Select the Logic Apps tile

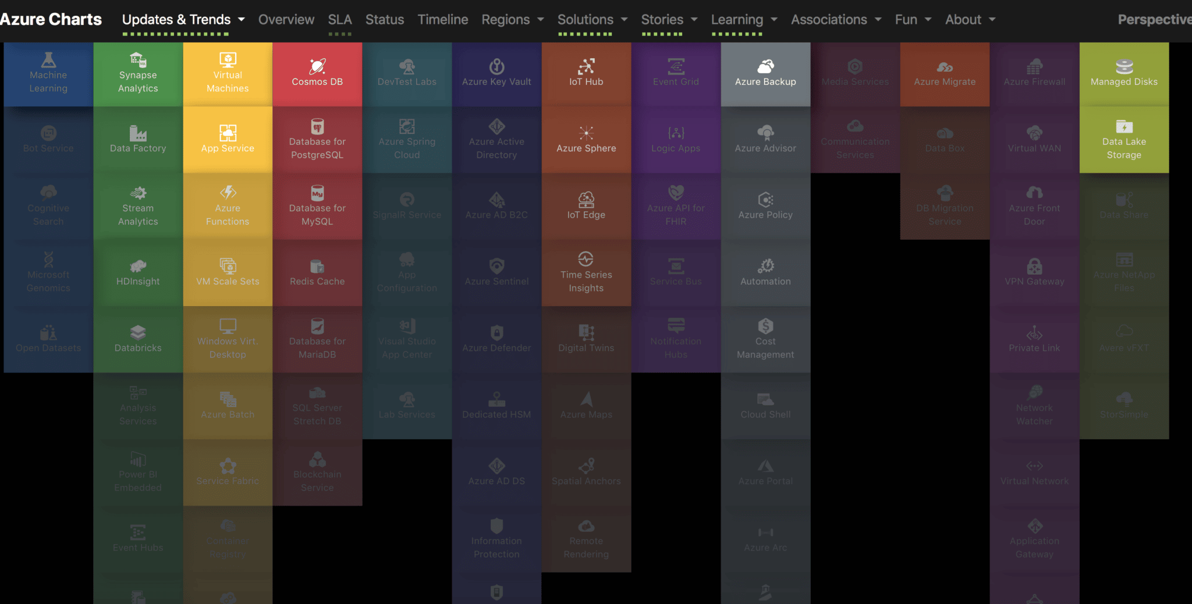tap(676, 140)
